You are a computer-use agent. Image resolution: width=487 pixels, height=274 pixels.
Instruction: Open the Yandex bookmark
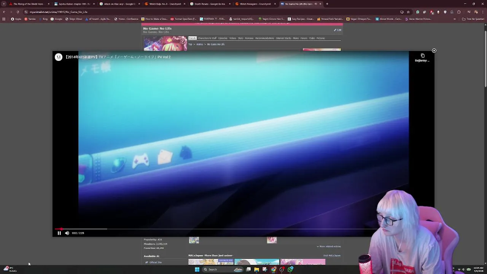(x=30, y=19)
